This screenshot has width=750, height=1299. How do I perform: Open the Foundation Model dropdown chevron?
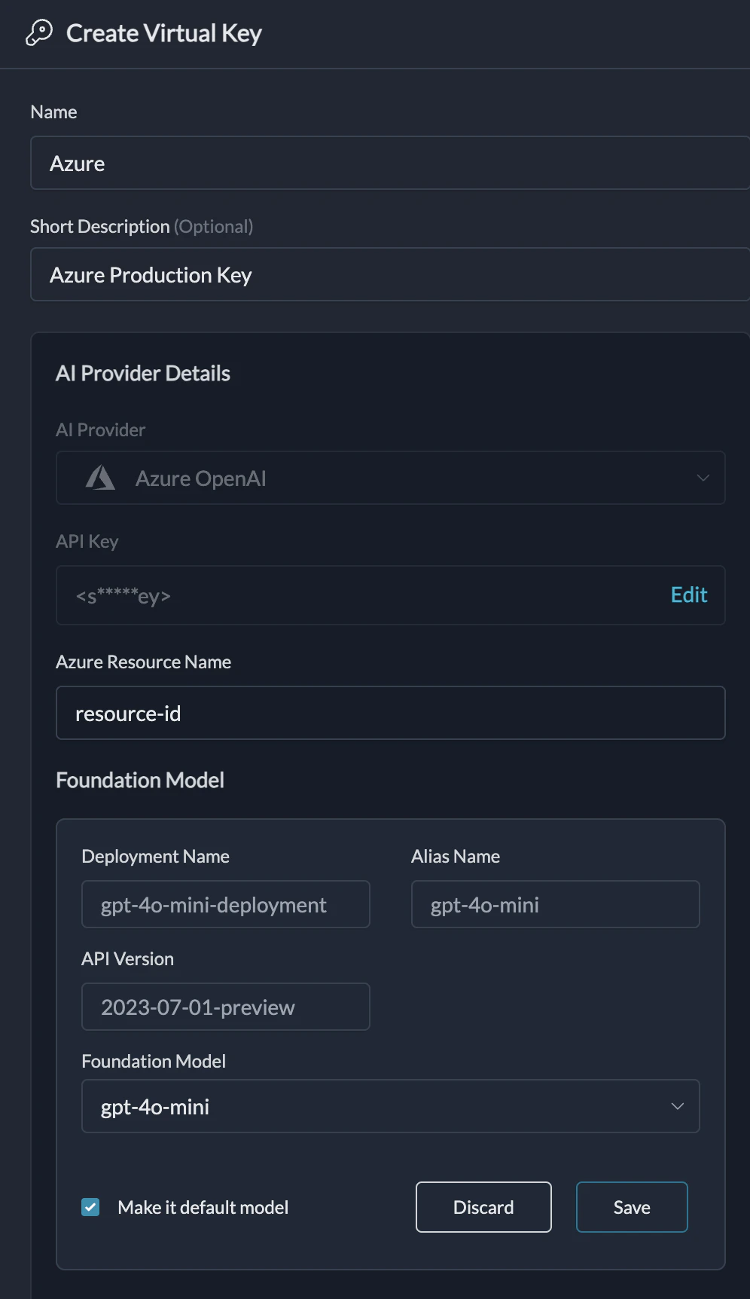coord(677,1106)
